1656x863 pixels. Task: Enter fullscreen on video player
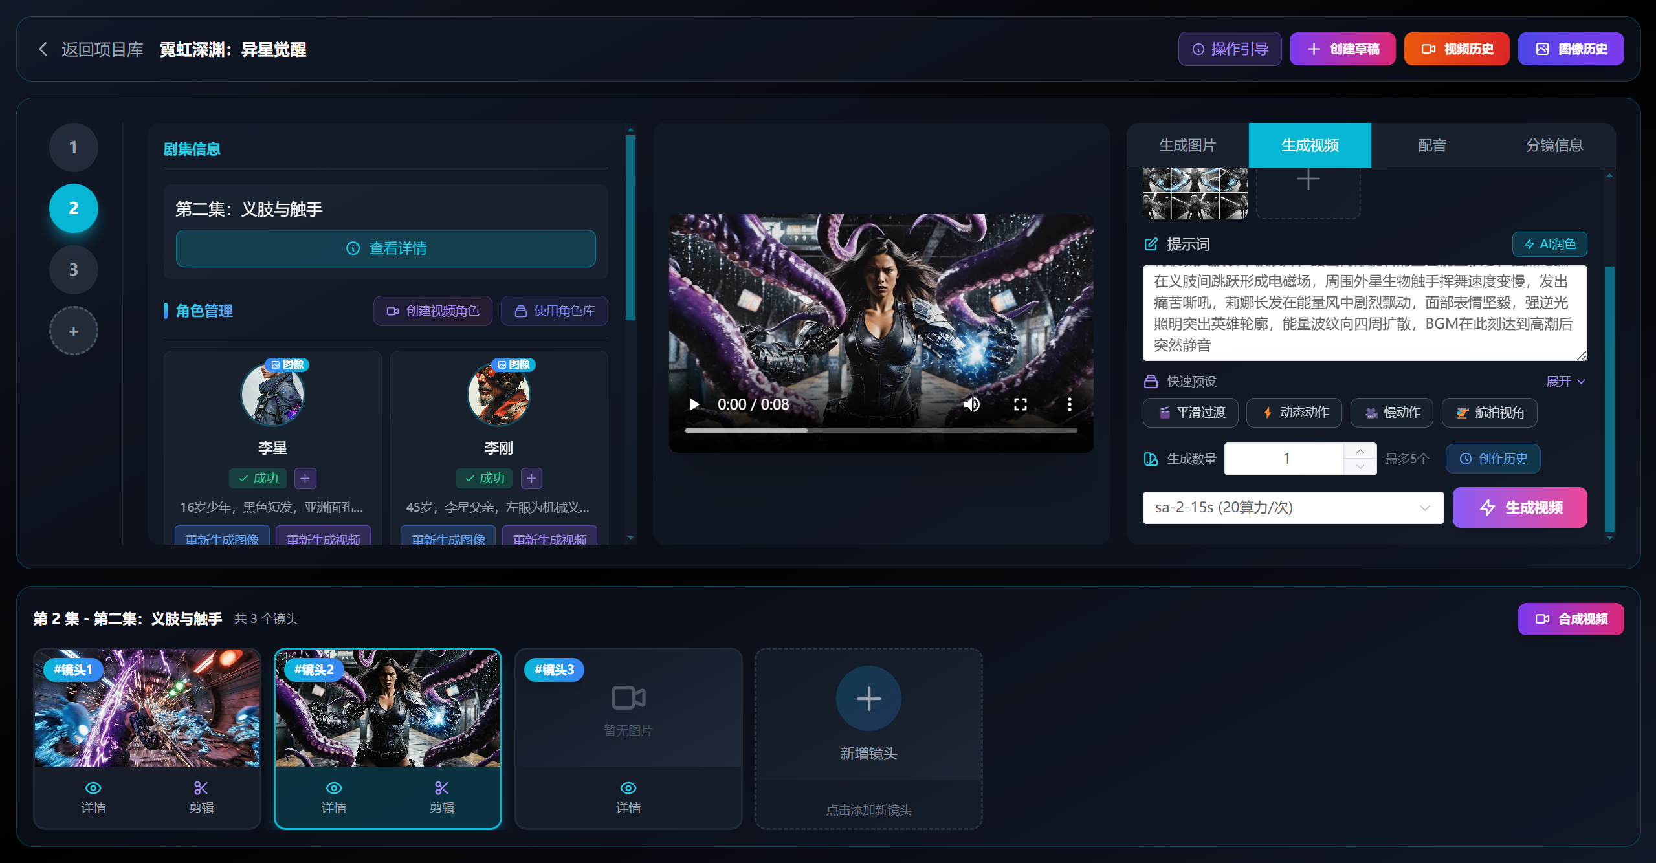[x=1021, y=404]
